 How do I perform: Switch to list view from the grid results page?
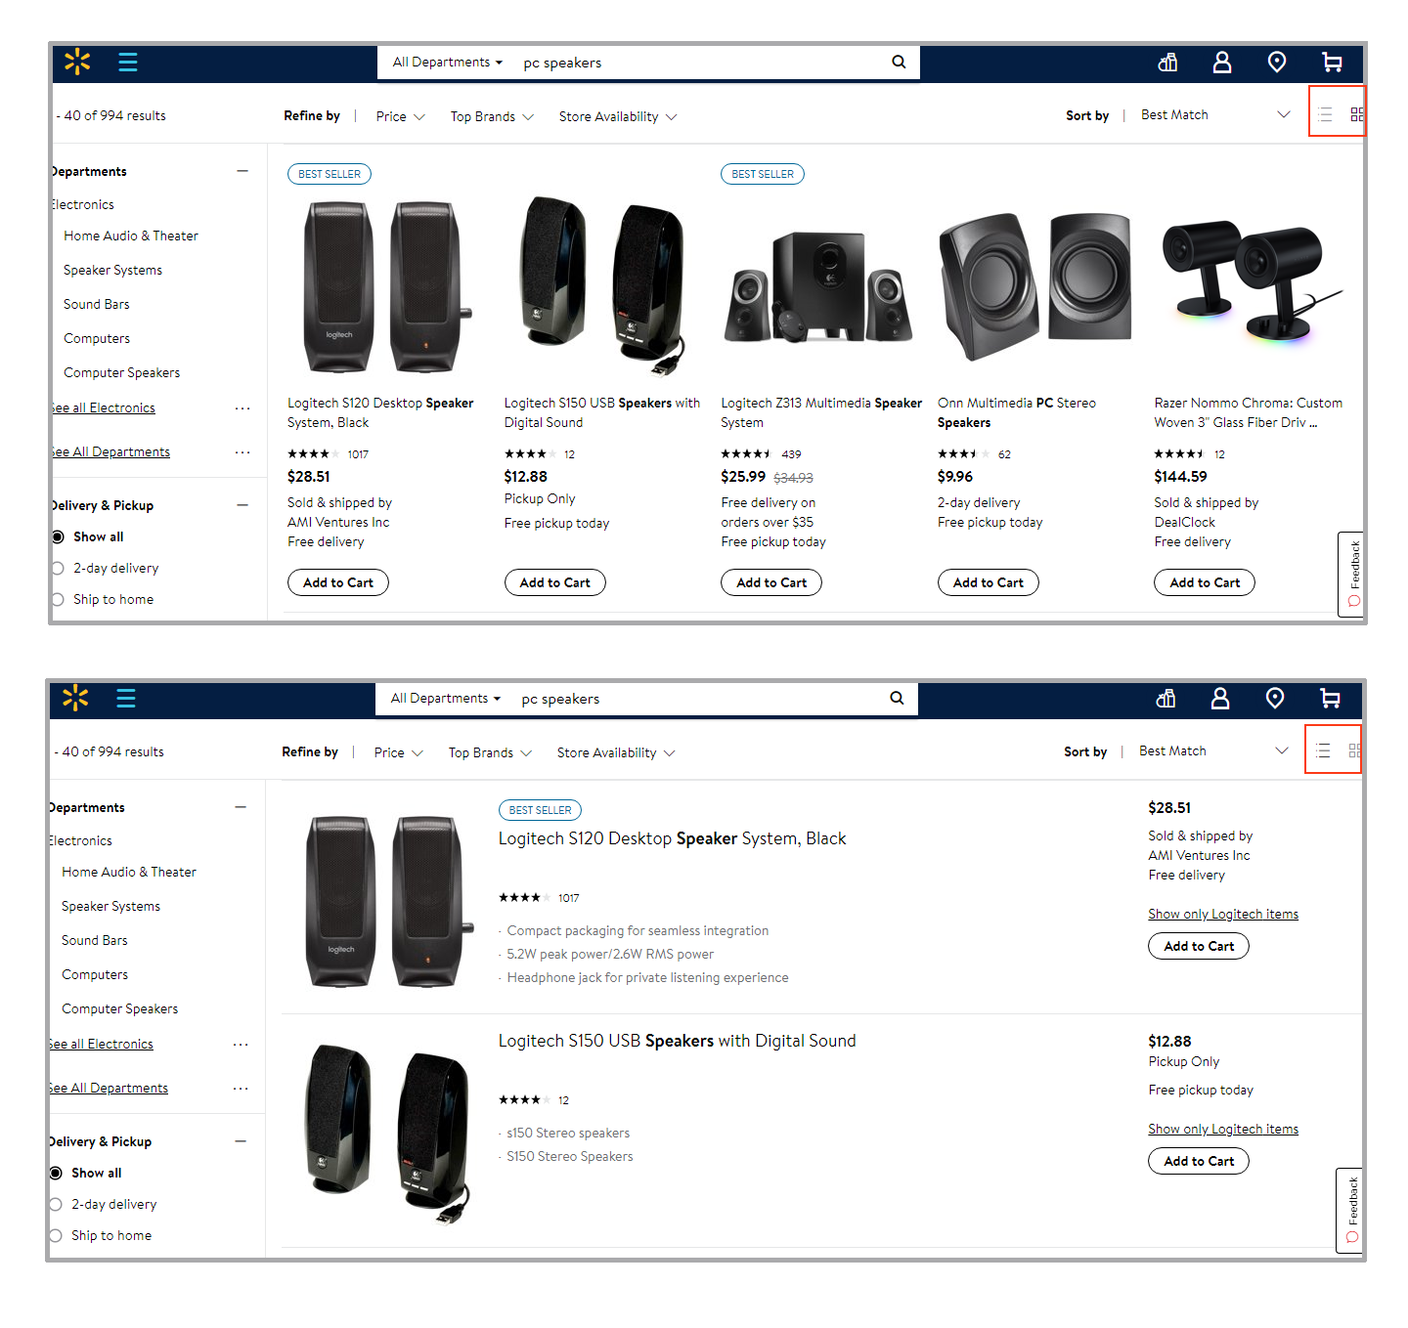(x=1325, y=115)
